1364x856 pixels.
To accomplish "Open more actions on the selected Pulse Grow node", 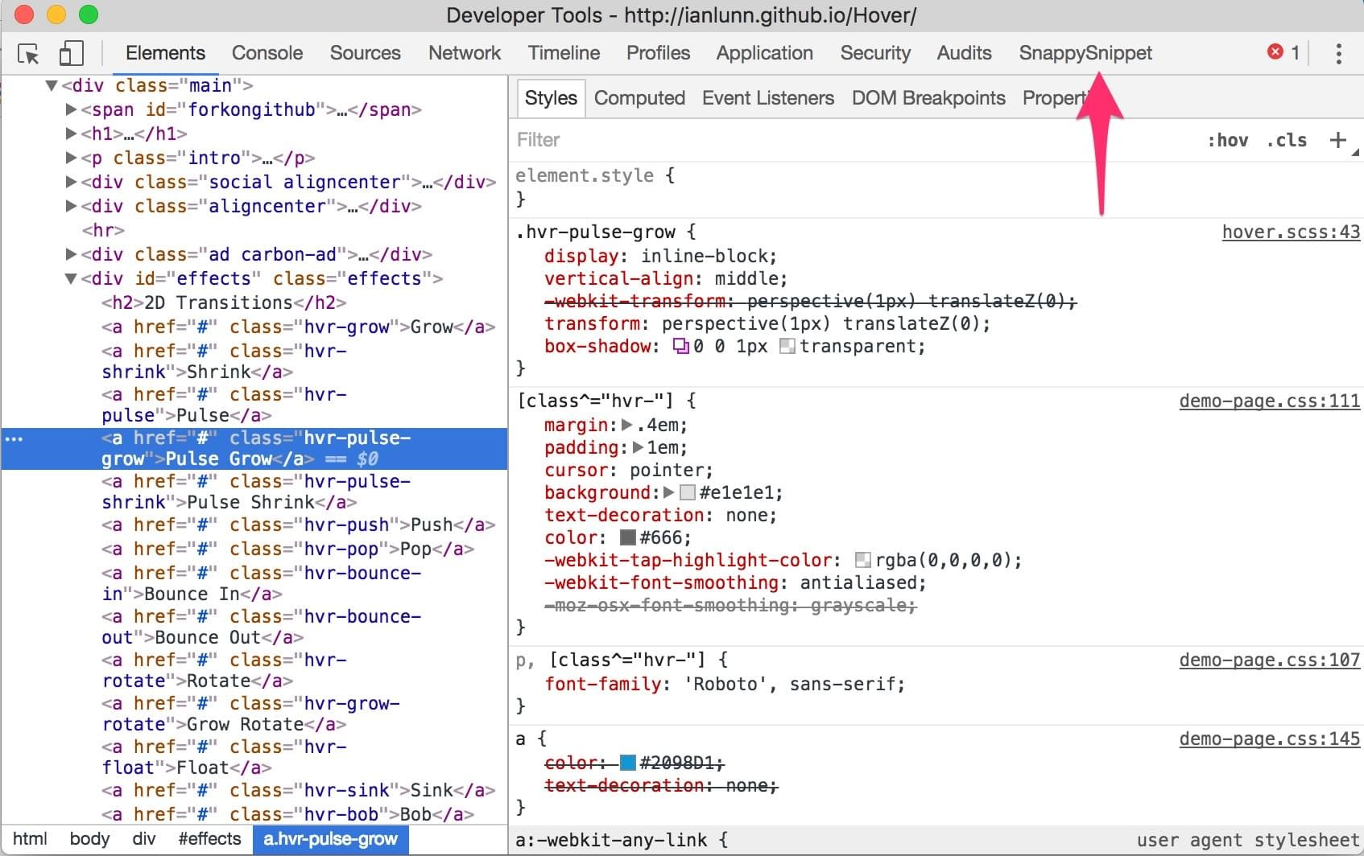I will coord(13,438).
